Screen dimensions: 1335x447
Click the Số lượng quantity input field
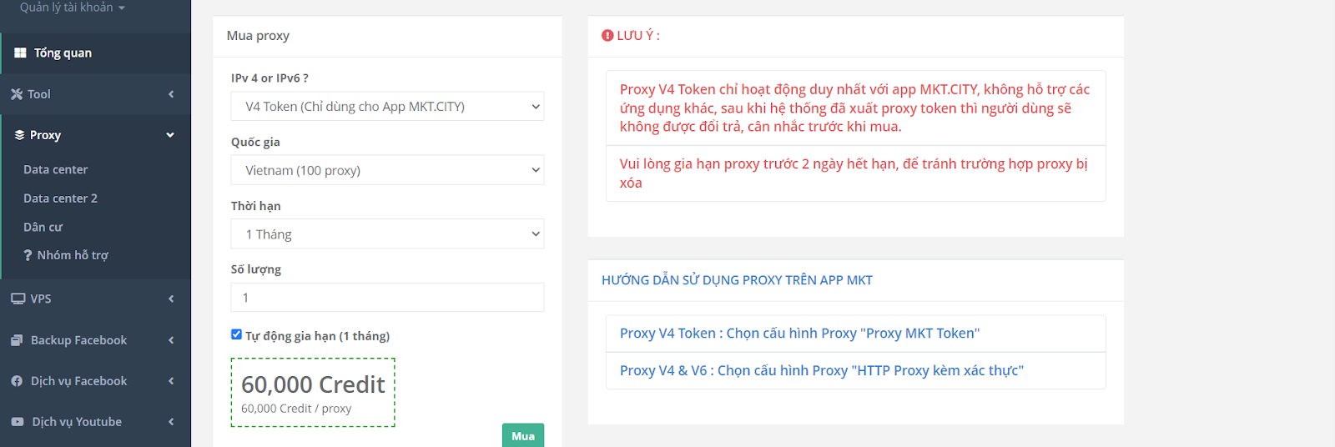point(387,298)
